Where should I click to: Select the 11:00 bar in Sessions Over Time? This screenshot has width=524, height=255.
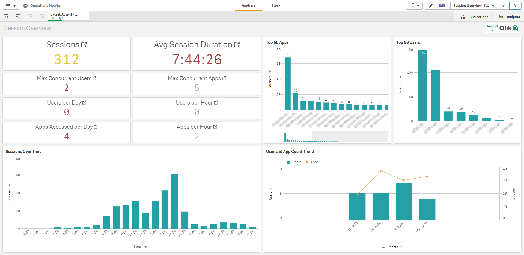(x=136, y=215)
